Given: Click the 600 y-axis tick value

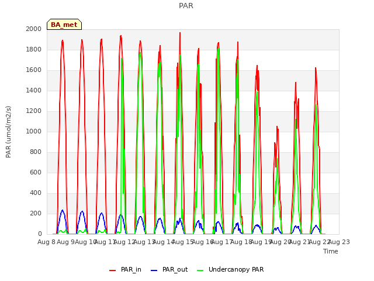Looking at the screenshot, I should [36, 172].
